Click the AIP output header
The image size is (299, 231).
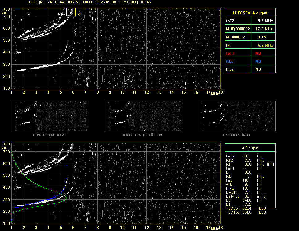point(250,148)
